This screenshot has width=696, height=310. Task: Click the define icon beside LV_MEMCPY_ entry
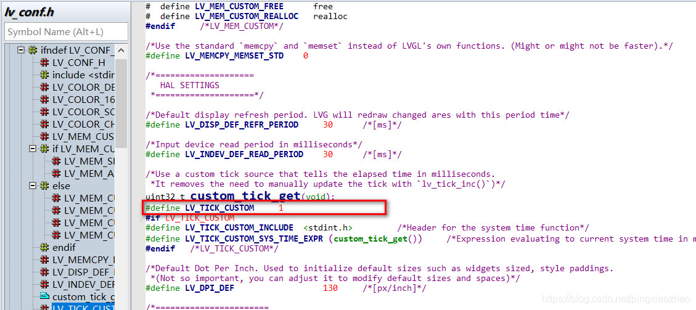coord(44,259)
